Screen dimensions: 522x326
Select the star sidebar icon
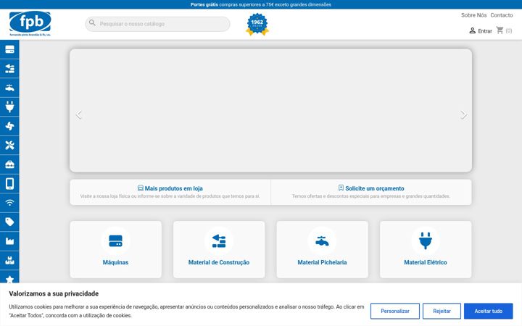coord(9,279)
